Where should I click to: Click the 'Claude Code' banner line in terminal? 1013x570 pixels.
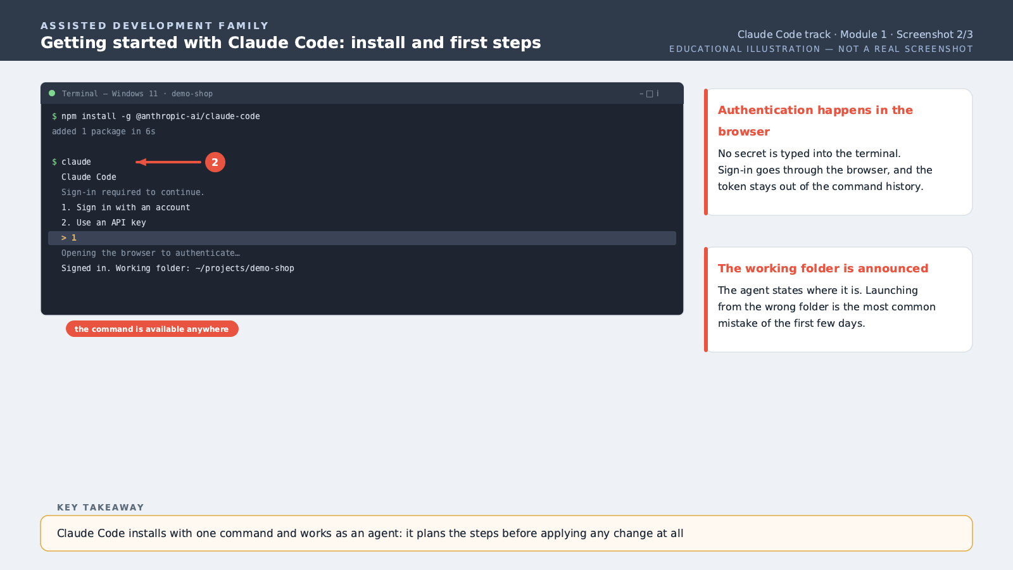point(89,177)
